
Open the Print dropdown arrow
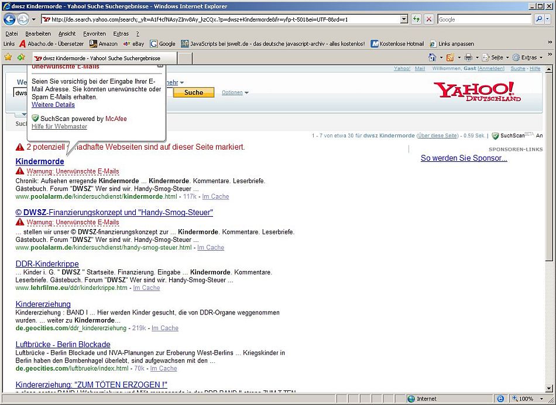(477, 57)
